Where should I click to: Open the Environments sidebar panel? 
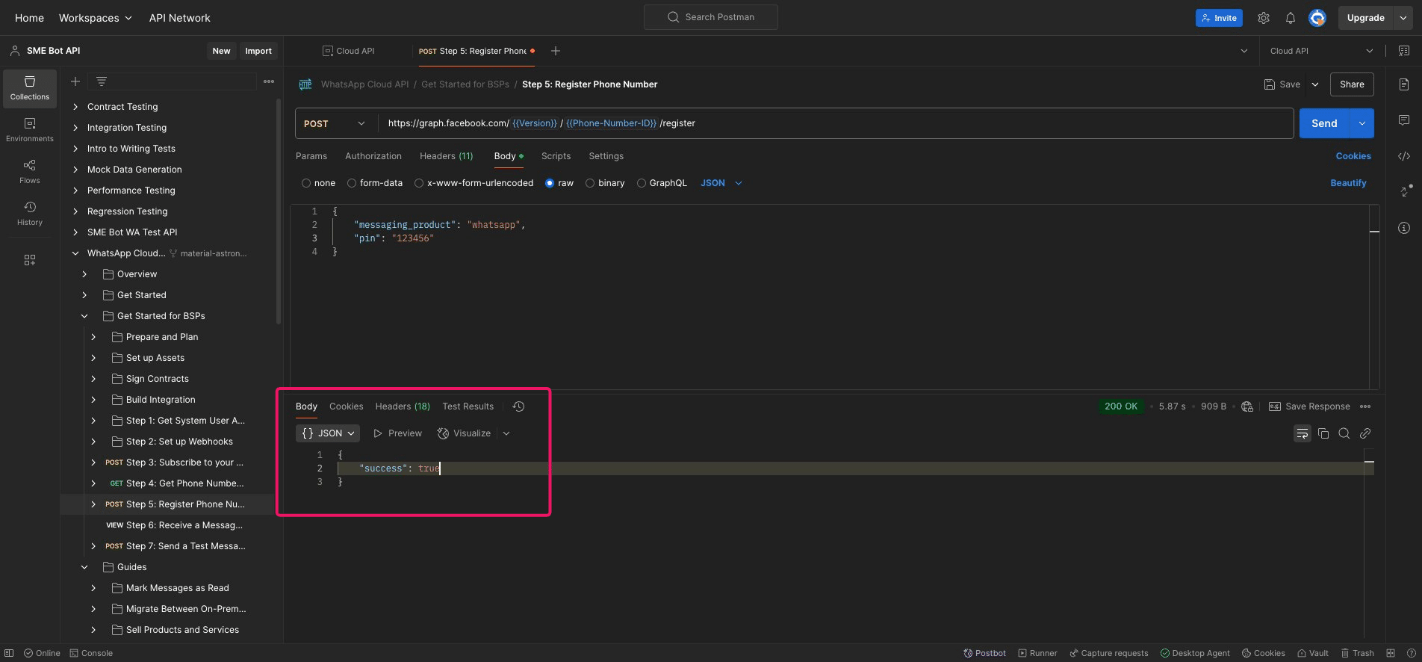(x=30, y=130)
